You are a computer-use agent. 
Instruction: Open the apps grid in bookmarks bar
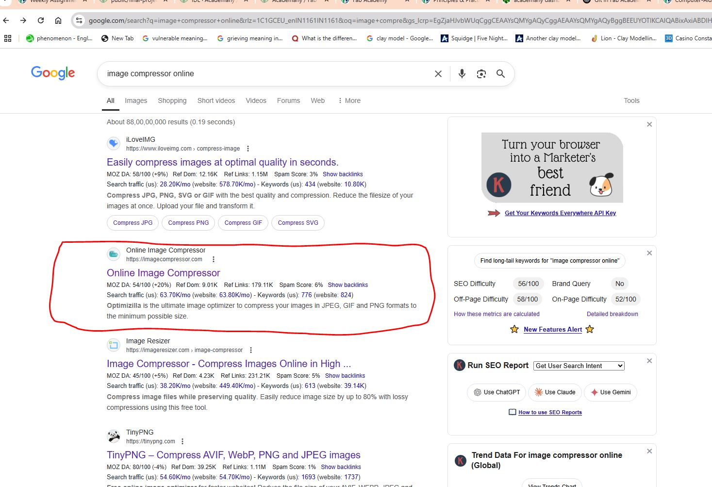pyautogui.click(x=8, y=38)
